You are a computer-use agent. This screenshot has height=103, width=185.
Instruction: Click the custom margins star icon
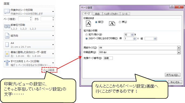coord(7,54)
